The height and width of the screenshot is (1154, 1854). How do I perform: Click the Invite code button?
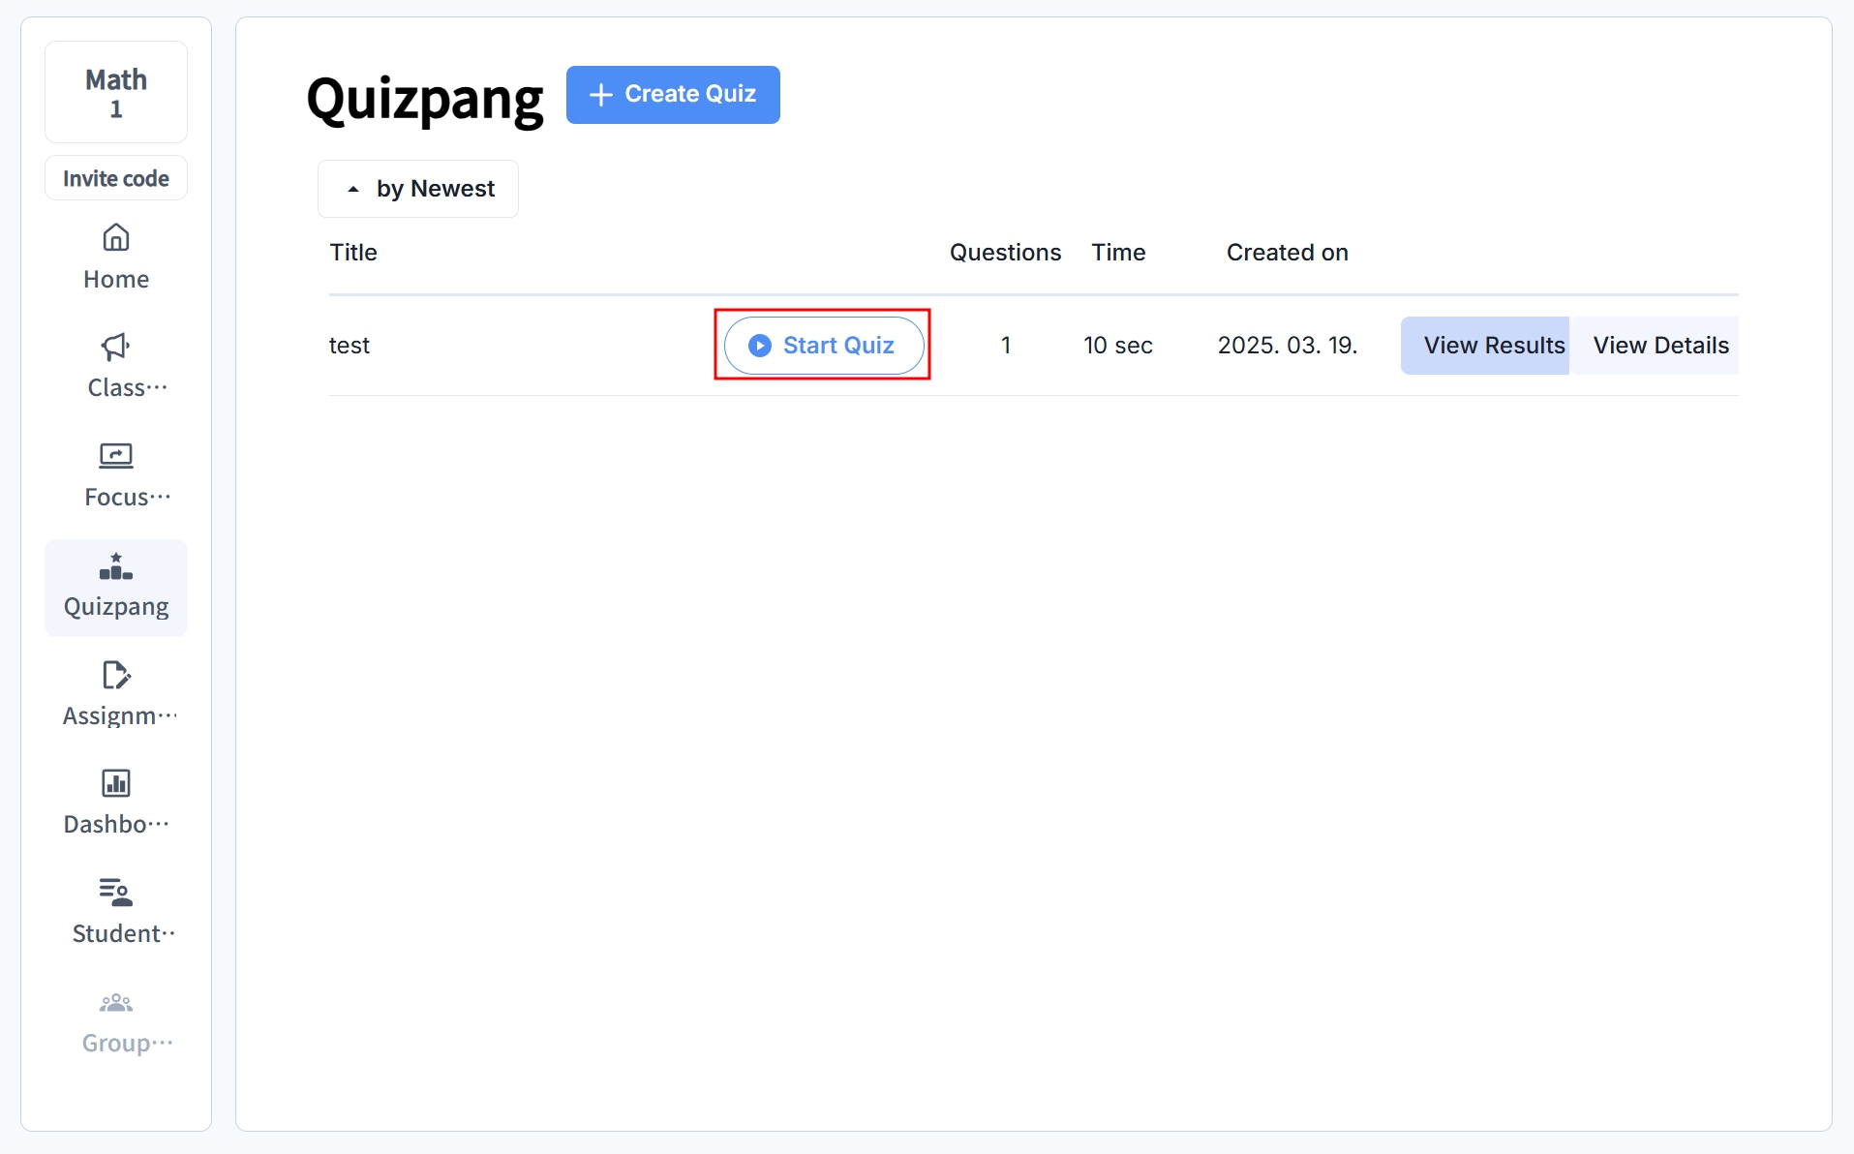click(116, 178)
